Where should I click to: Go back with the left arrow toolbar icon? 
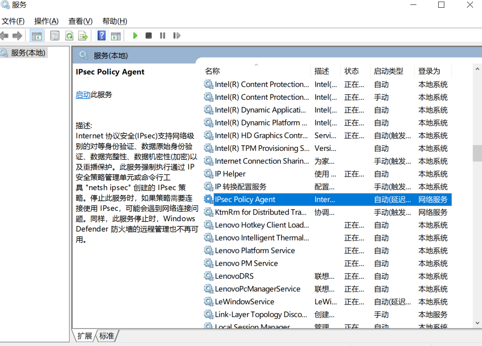[4, 36]
